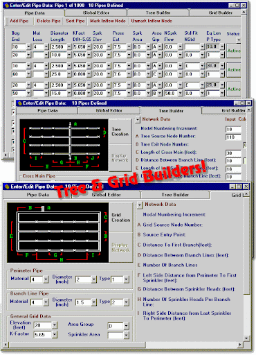Image resolution: width=256 pixels, height=355 pixels.
Task: Click Add Pipe in the toolbar
Action: click(x=19, y=21)
